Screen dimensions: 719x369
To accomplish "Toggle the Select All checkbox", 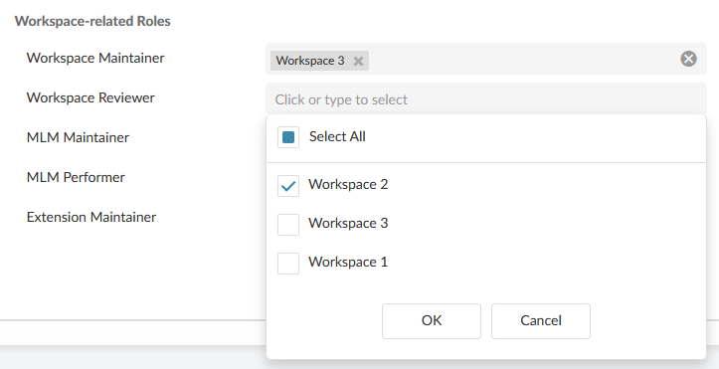I will pos(288,137).
